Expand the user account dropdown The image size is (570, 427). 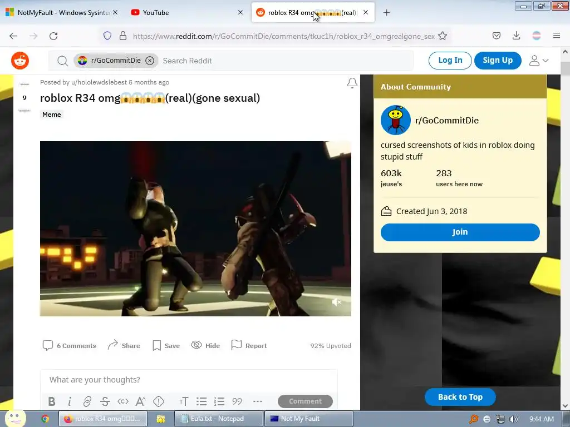[x=539, y=60]
